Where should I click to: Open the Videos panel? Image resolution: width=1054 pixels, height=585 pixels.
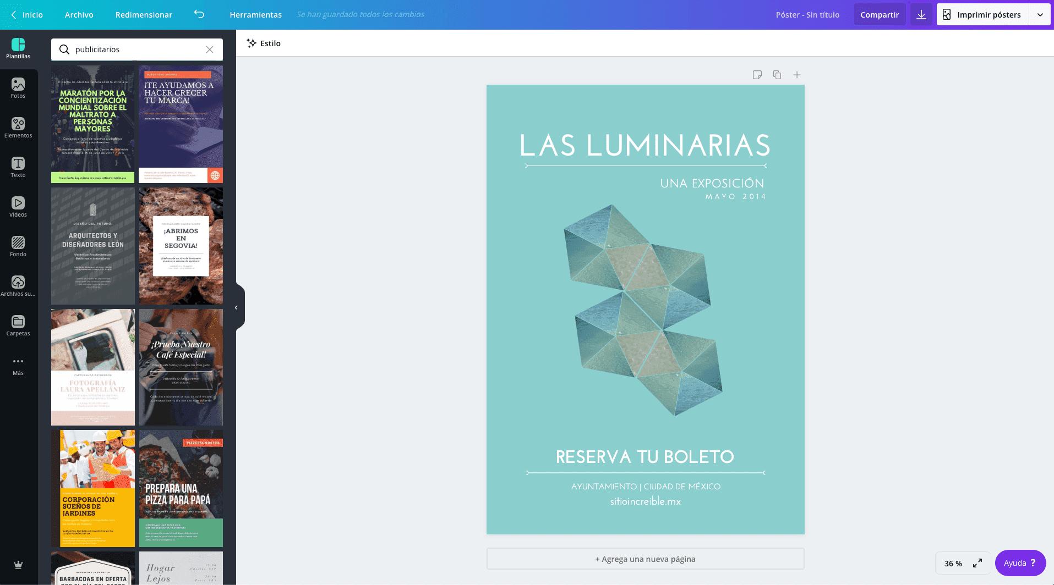tap(18, 207)
